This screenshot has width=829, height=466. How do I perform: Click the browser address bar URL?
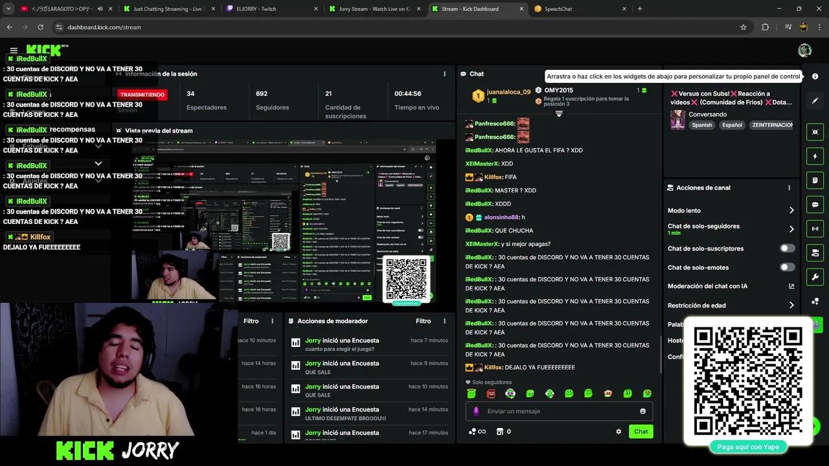104,27
